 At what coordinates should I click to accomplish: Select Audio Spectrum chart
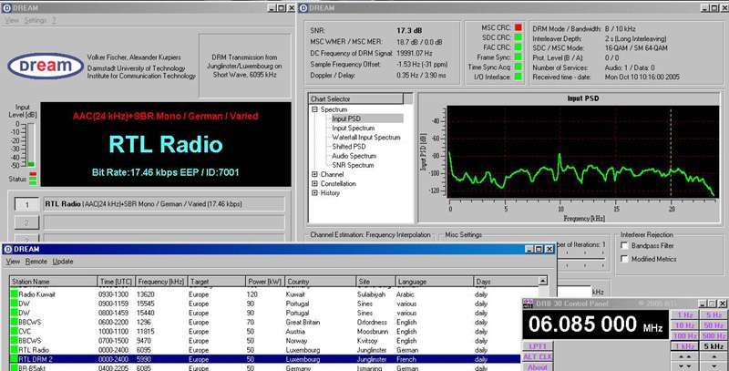354,156
